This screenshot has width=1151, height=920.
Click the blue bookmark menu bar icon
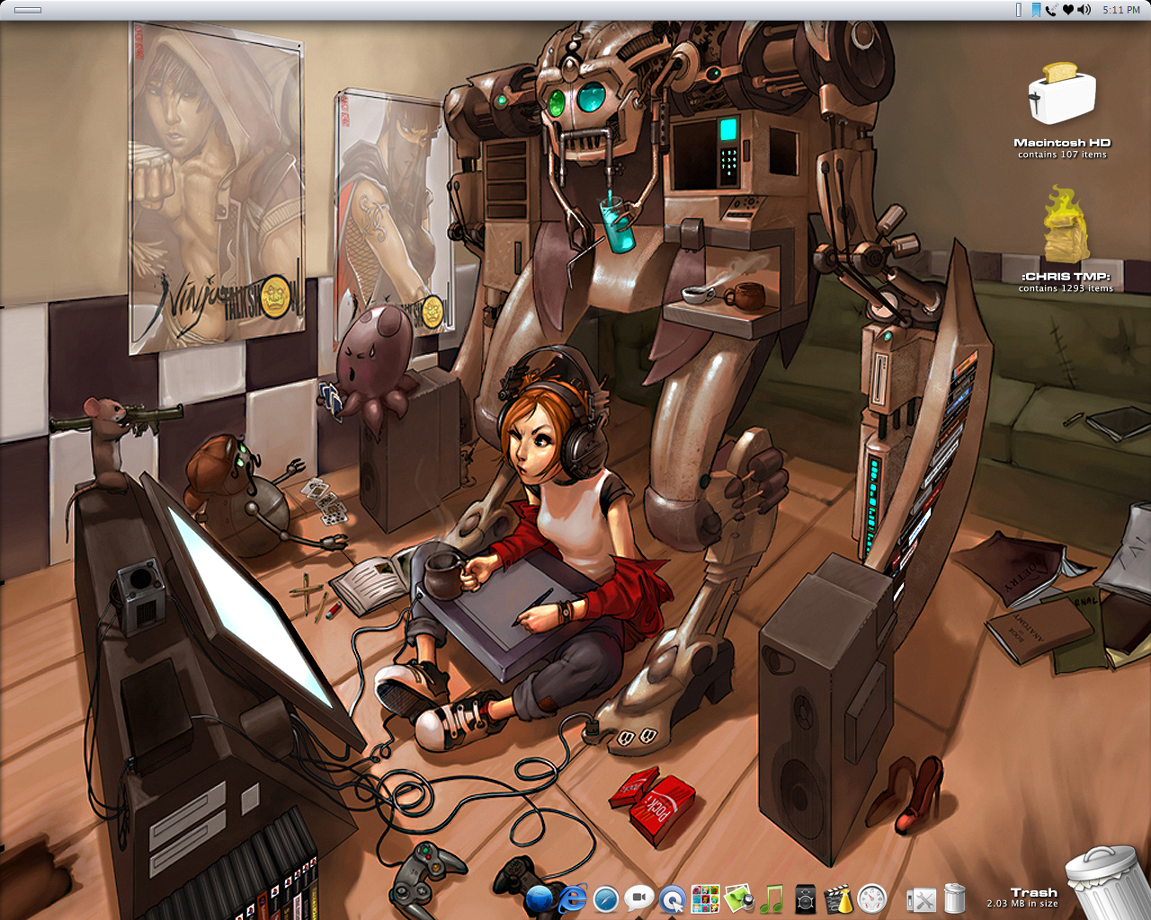[x=1036, y=10]
